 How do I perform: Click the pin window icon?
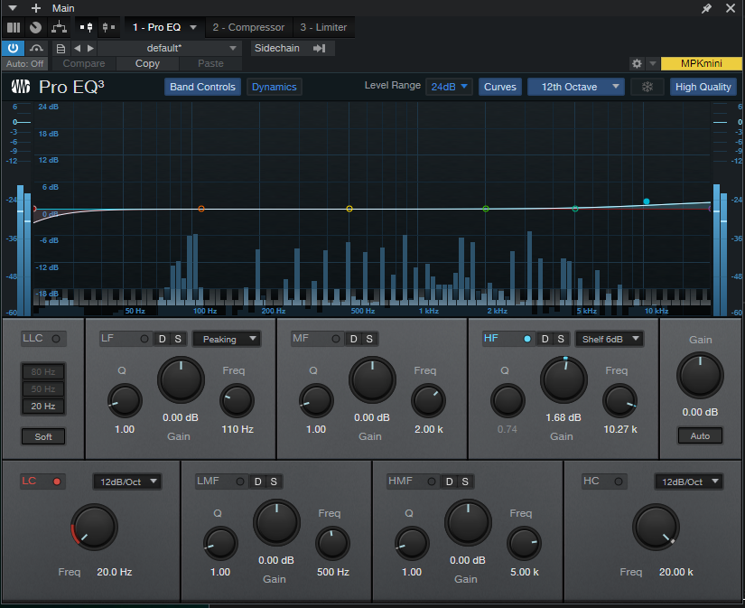(x=706, y=8)
